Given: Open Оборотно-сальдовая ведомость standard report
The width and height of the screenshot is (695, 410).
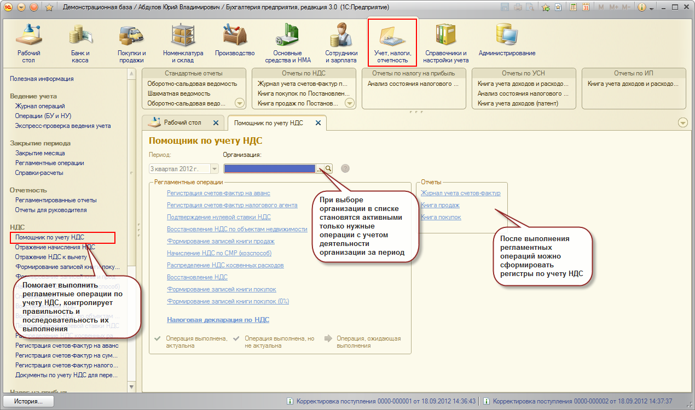Looking at the screenshot, I should pos(192,84).
